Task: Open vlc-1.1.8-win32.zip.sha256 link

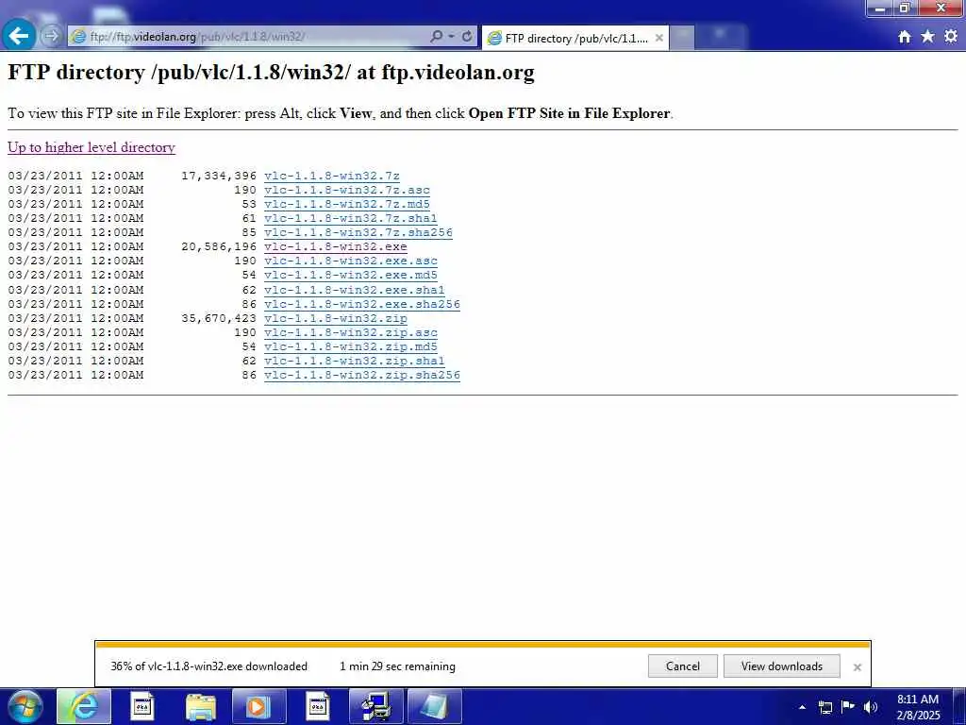Action: click(x=362, y=375)
